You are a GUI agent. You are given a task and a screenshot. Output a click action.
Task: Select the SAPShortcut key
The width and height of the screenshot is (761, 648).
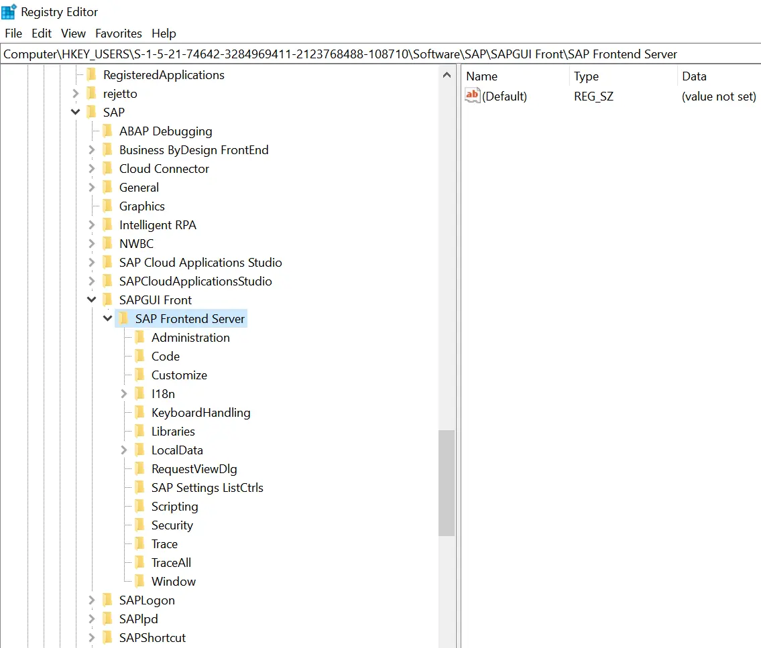tap(152, 637)
